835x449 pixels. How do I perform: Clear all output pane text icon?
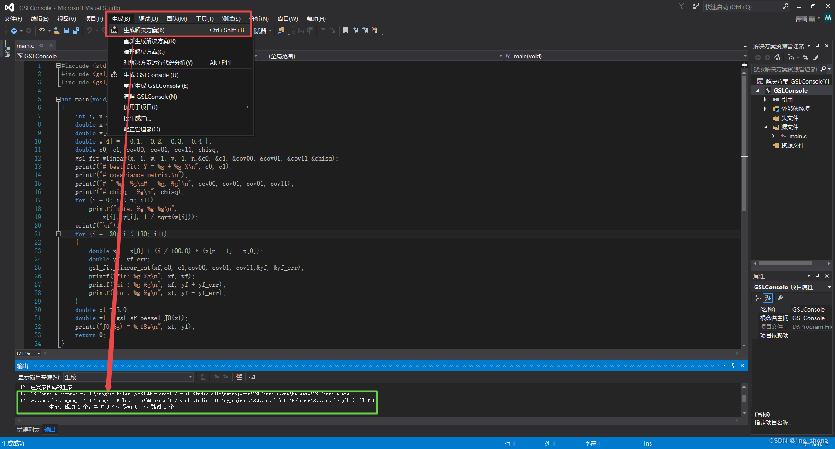[x=239, y=377]
